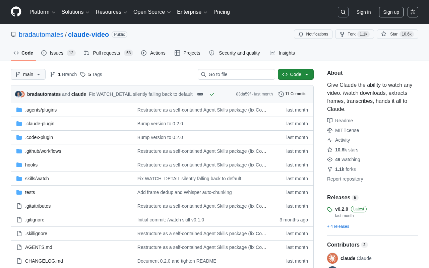This screenshot has width=429, height=268.
Task: Click the GitHub logo icon
Action: click(16, 12)
